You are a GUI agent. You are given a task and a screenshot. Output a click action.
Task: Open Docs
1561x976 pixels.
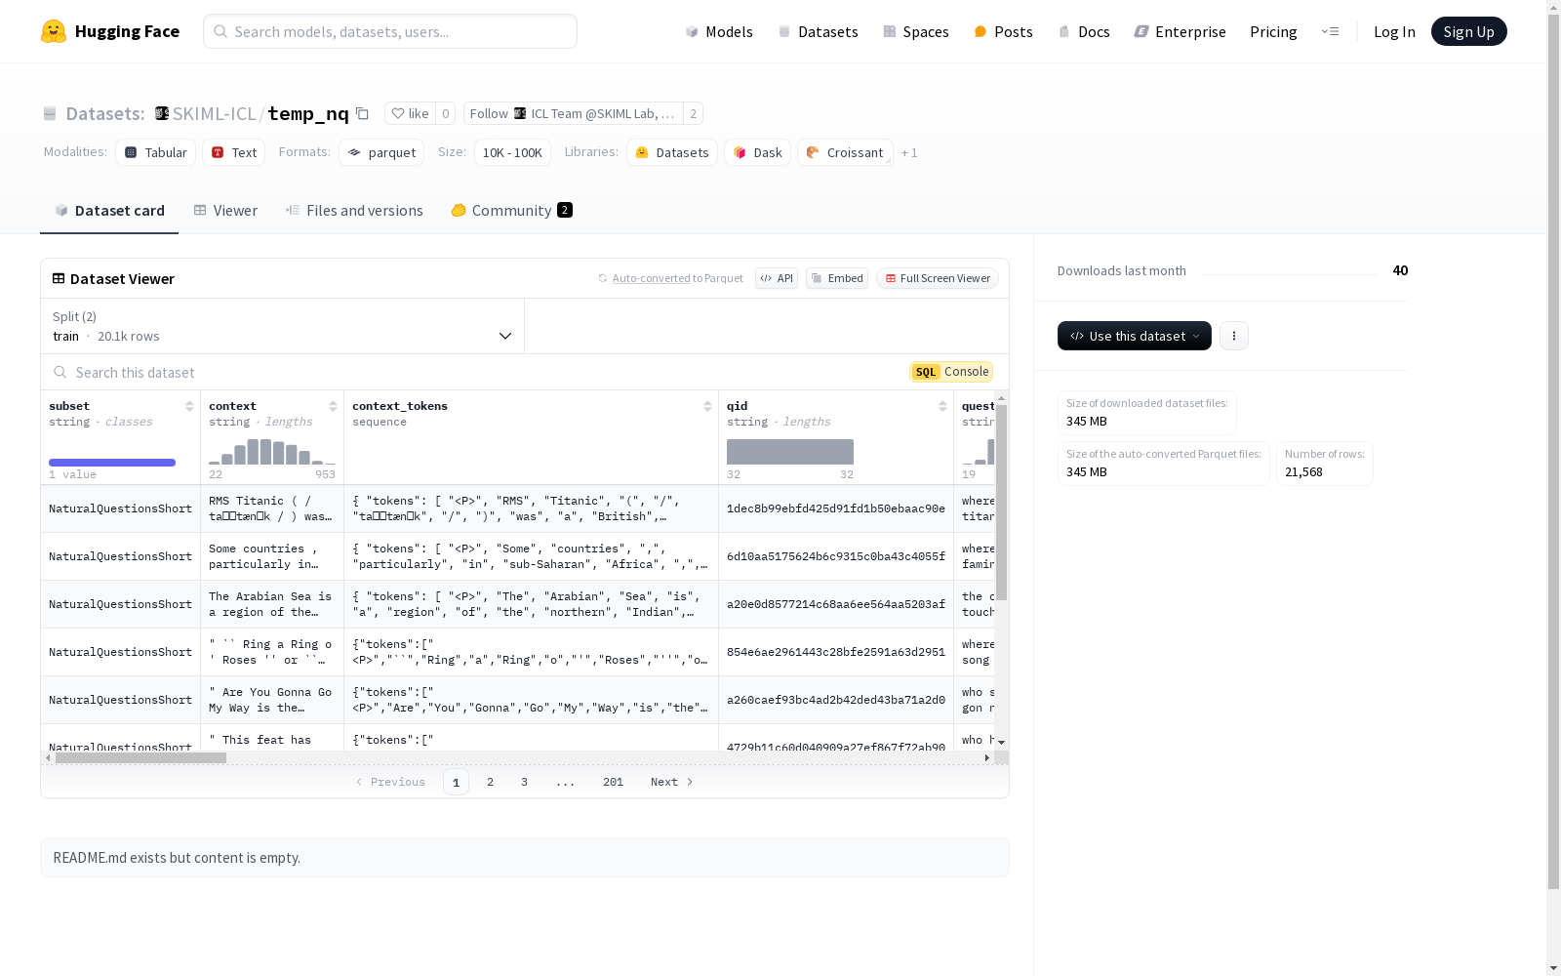(1084, 31)
